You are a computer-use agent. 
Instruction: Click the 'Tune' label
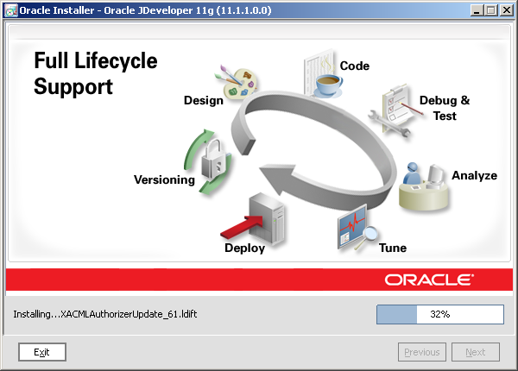[393, 248]
